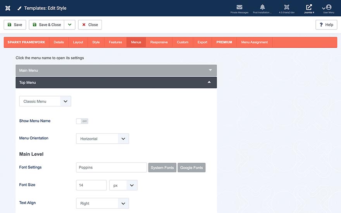
Task: Open the Joomla! 4 site external link
Action: (309, 7)
